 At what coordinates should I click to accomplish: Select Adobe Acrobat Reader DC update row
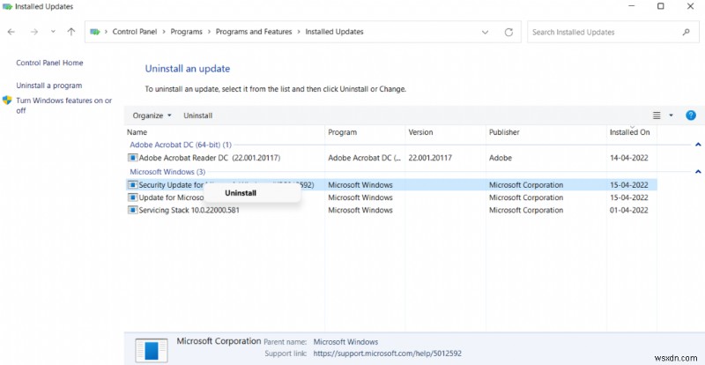click(390, 158)
